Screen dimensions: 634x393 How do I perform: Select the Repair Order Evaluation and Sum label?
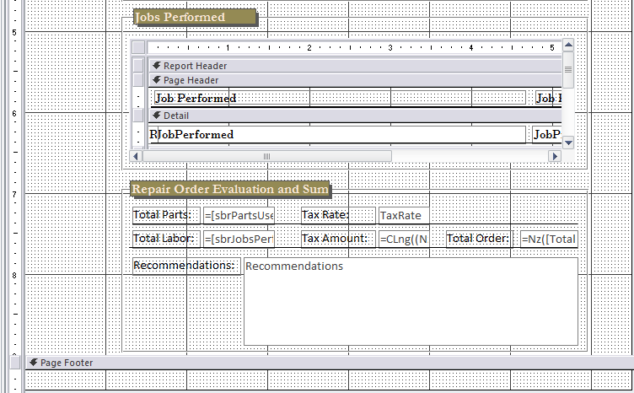coord(230,189)
